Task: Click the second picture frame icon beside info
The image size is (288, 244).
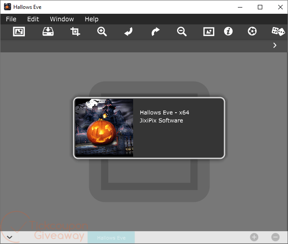Action: click(x=209, y=31)
